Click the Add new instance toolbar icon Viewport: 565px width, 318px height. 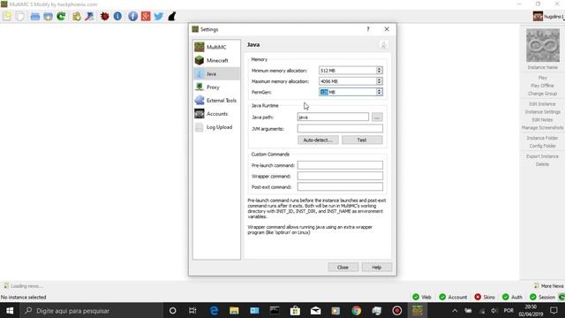pos(7,16)
